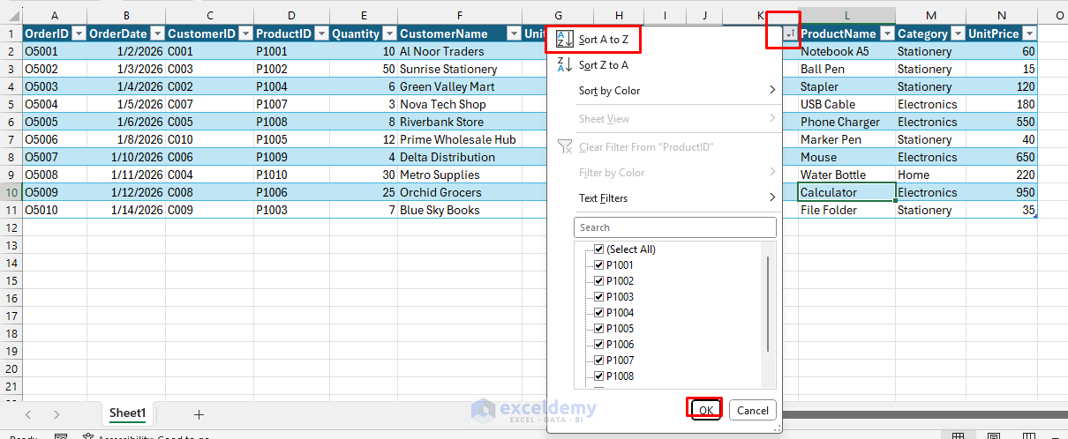Uncheck the P1003 checkbox
The width and height of the screenshot is (1068, 439).
pyautogui.click(x=599, y=297)
